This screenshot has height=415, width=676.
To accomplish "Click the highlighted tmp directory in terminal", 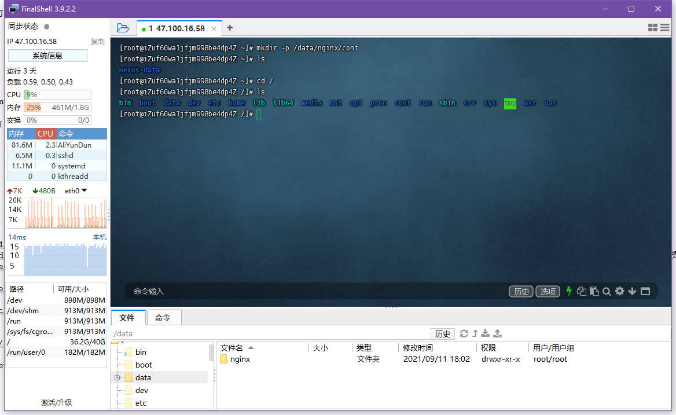I will 510,103.
